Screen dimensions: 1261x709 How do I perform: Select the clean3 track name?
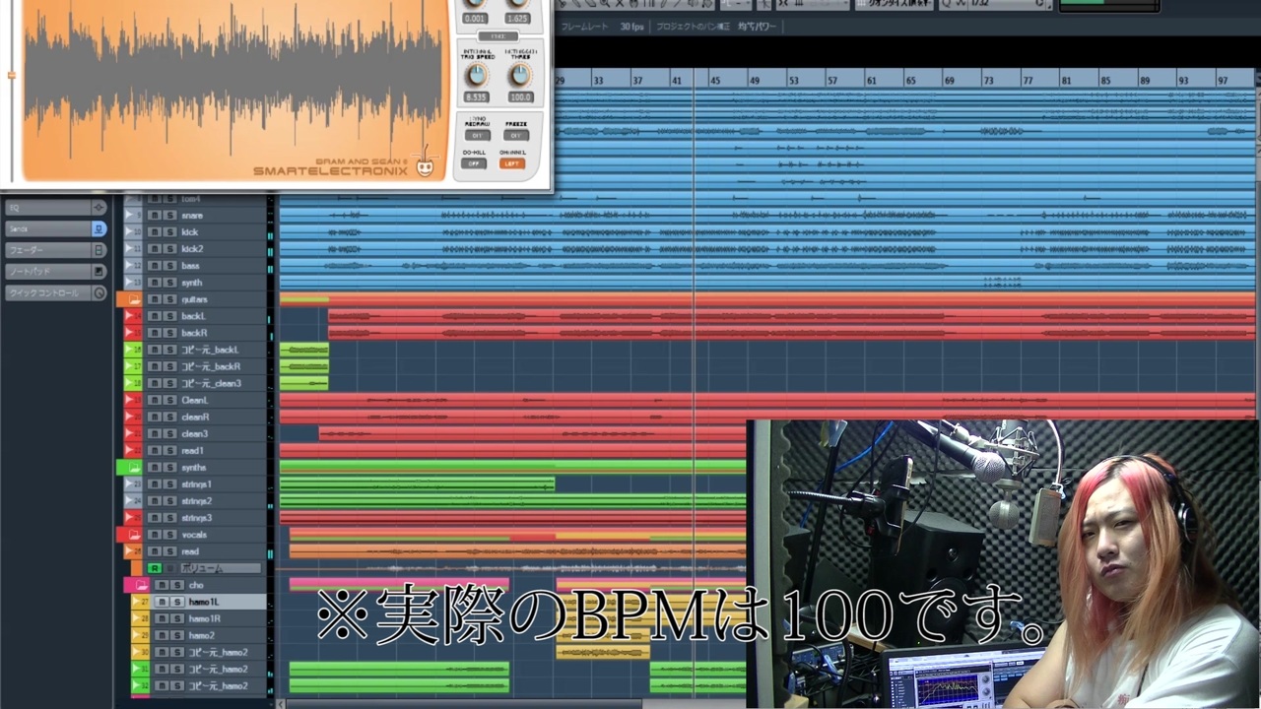[194, 434]
